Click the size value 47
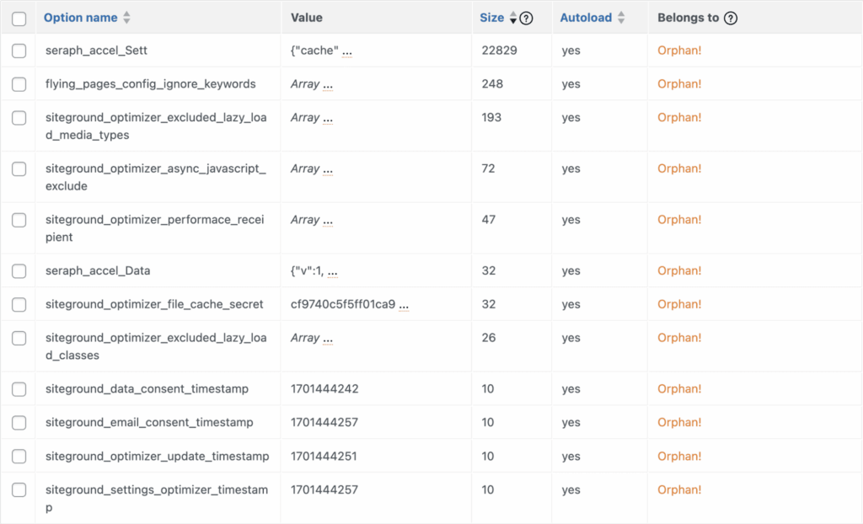Image resolution: width=863 pixels, height=524 pixels. (x=488, y=220)
